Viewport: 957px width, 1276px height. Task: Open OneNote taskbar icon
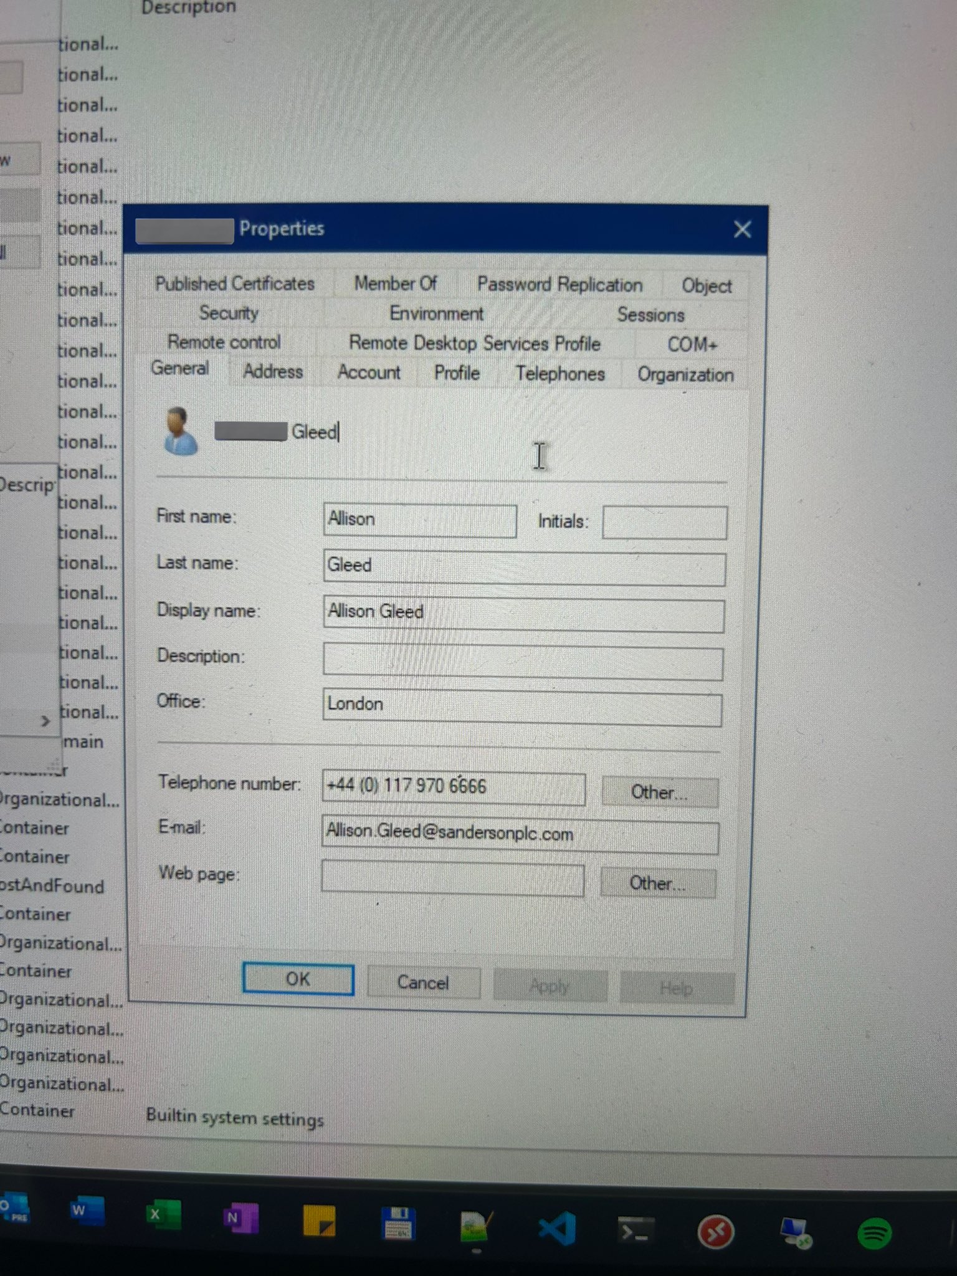coord(240,1218)
